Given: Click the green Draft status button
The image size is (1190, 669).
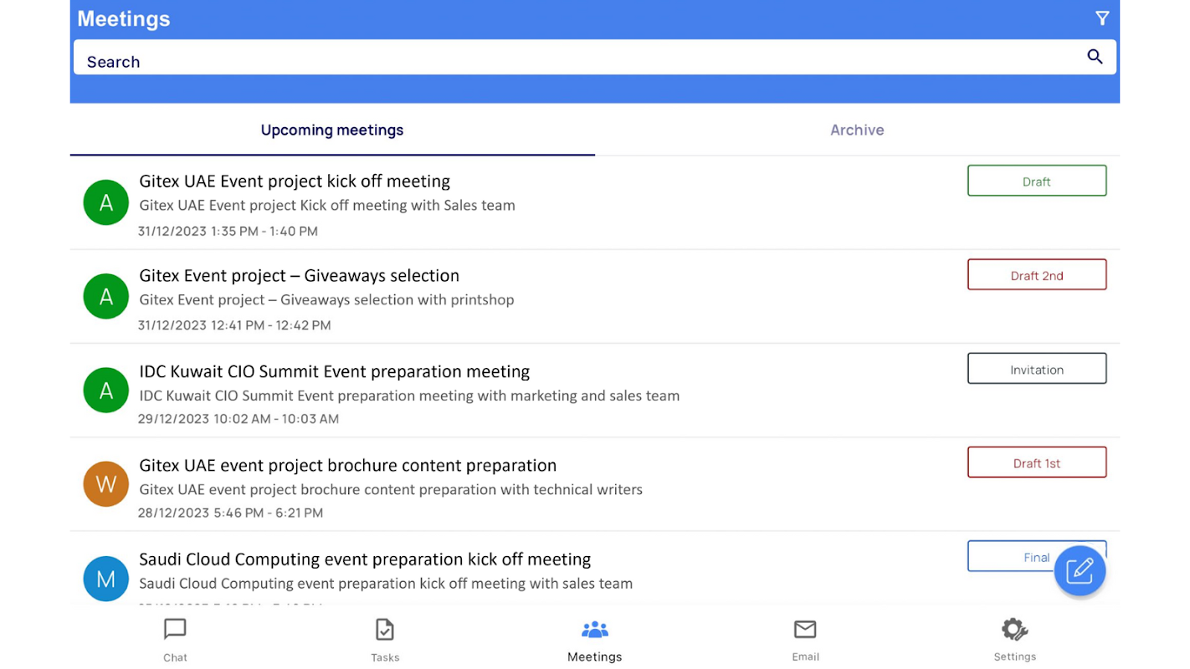Looking at the screenshot, I should pos(1037,181).
